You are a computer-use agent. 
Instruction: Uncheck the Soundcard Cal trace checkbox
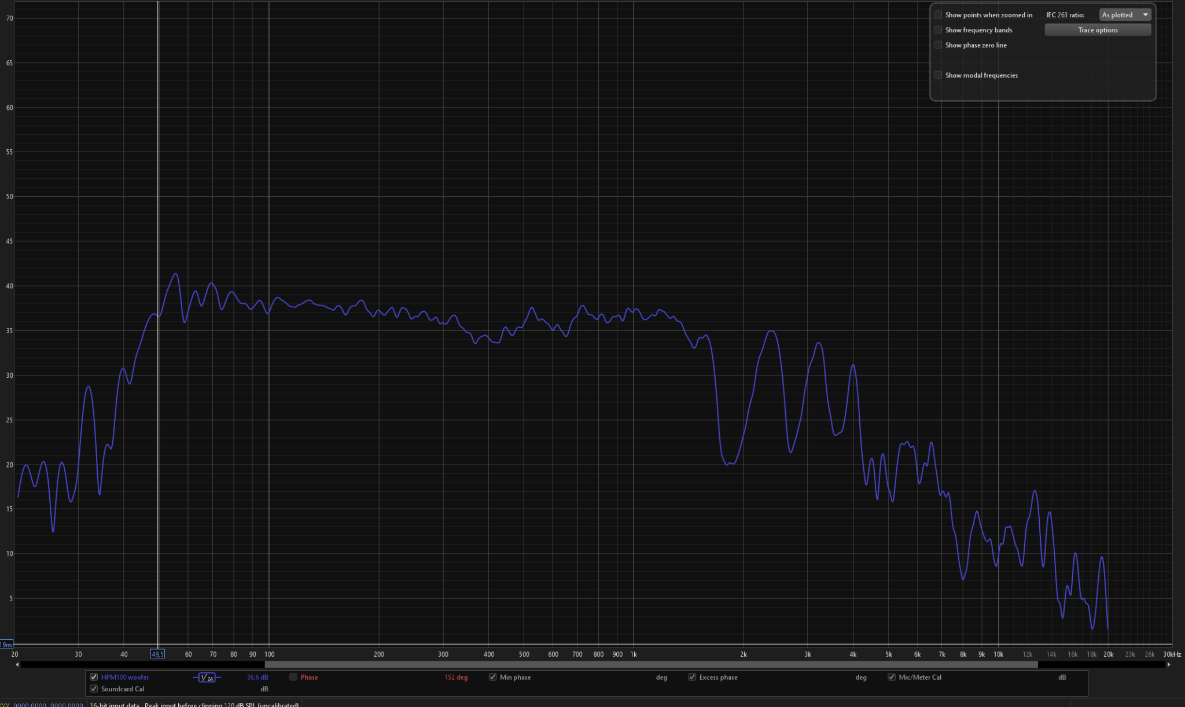point(94,688)
